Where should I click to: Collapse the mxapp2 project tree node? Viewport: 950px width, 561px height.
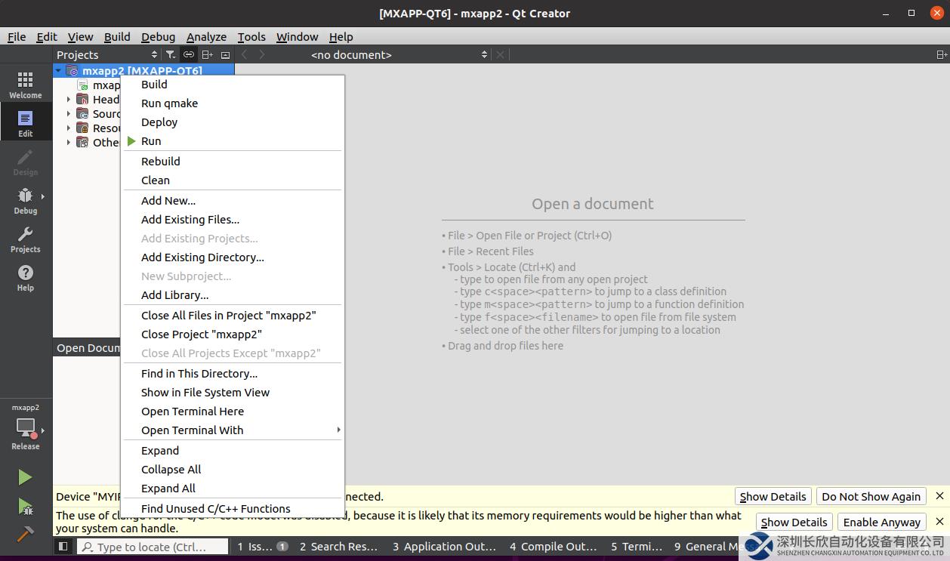coord(58,71)
